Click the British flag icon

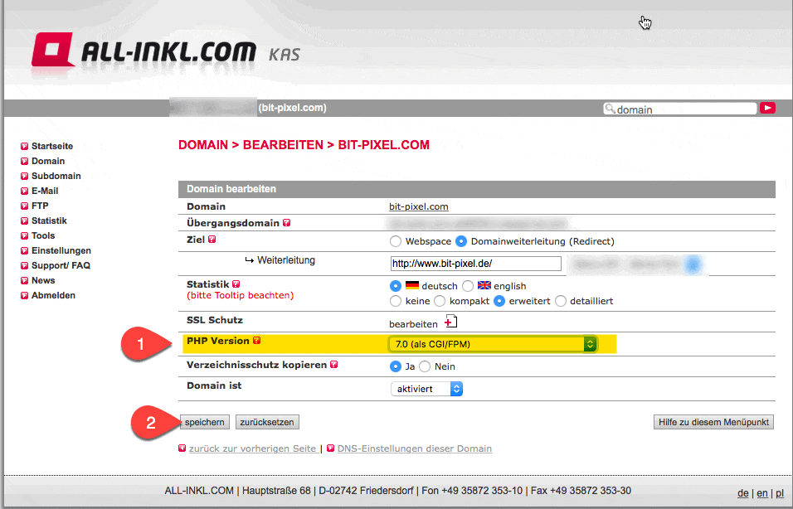(484, 285)
